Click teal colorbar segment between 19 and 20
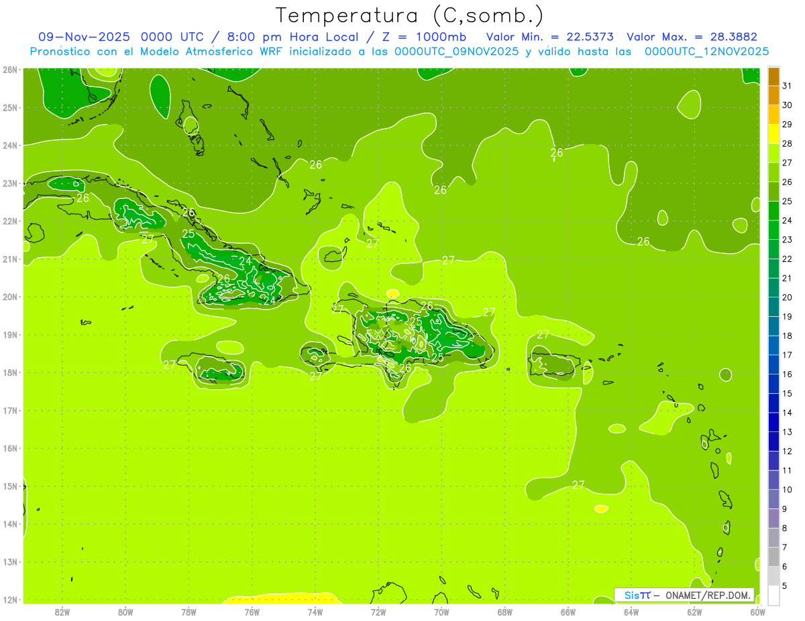This screenshot has height=621, width=805. [x=773, y=307]
